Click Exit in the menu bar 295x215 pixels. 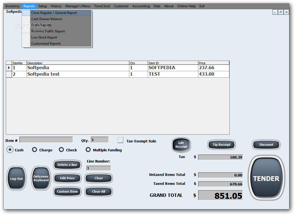point(202,6)
